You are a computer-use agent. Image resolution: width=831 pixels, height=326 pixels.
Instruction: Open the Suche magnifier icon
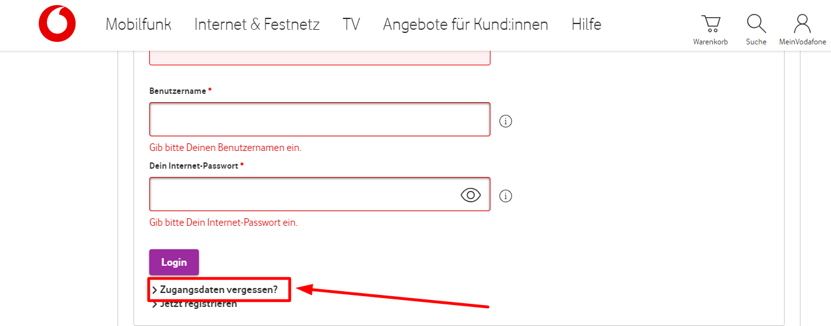(756, 27)
